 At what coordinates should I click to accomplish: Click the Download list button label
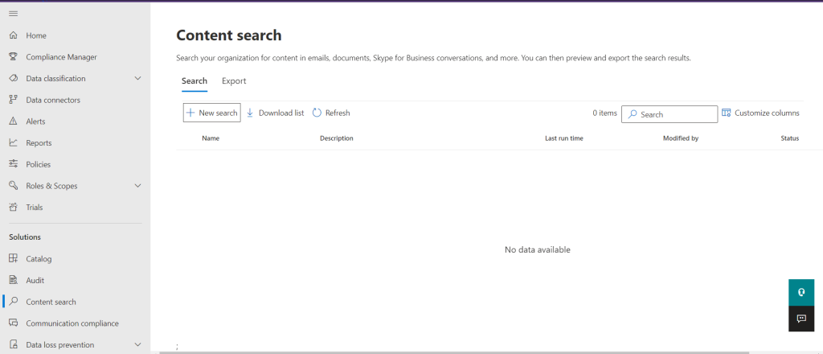pyautogui.click(x=281, y=113)
